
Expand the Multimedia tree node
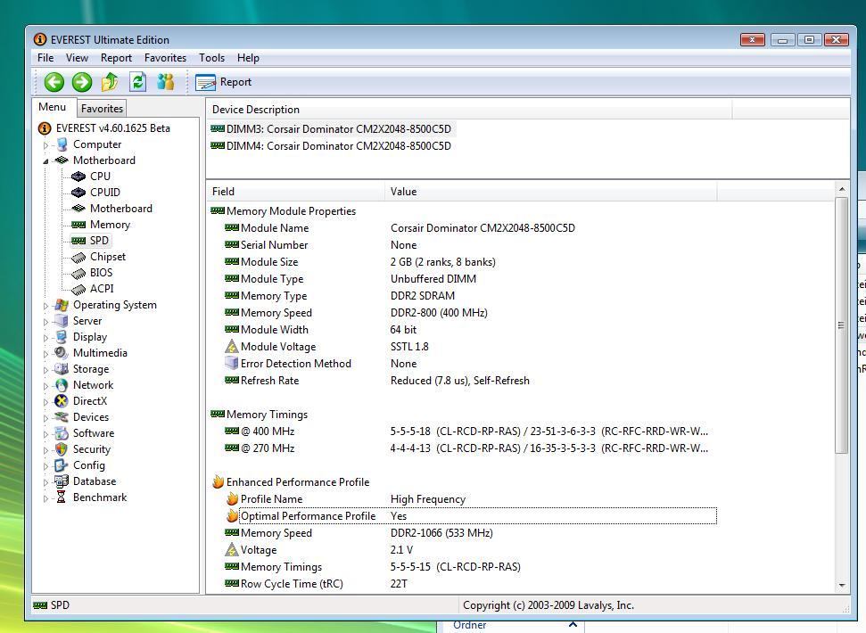(45, 354)
